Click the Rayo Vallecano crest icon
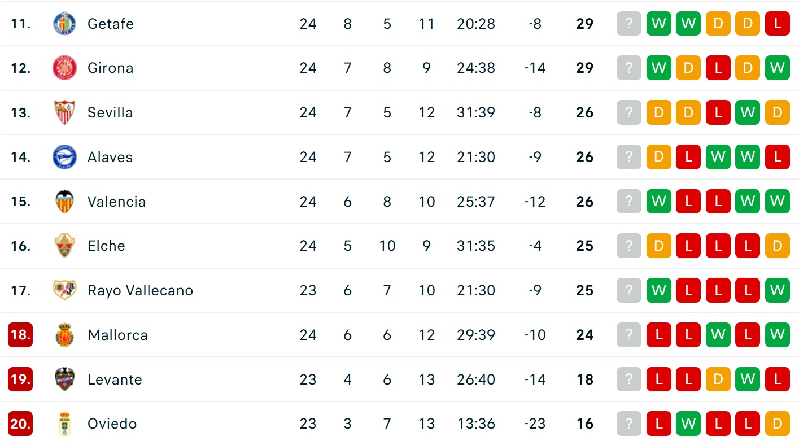Image resolution: width=799 pixels, height=445 pixels. click(x=64, y=290)
